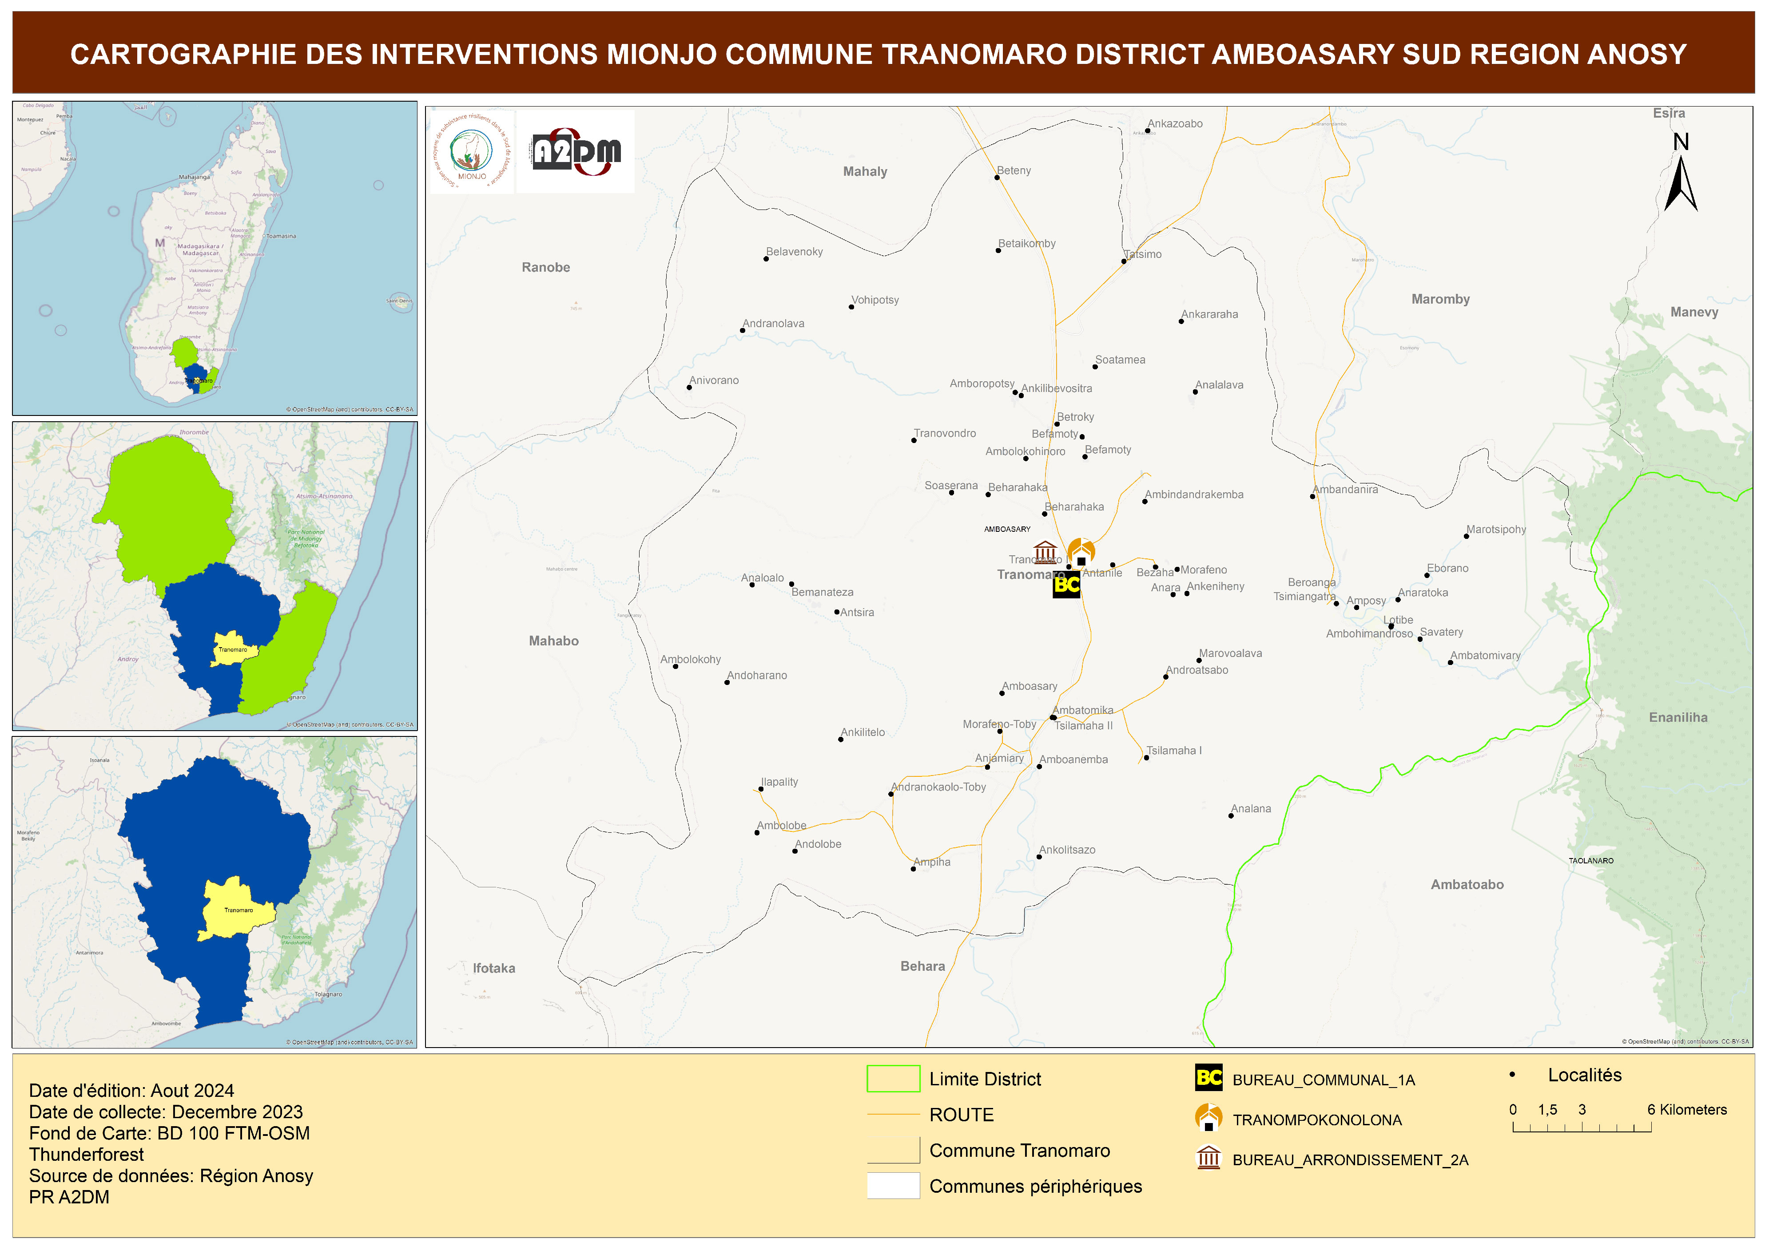The width and height of the screenshot is (1765, 1246).
Task: Click the Ankazoabo locality label
Action: [x=1175, y=124]
